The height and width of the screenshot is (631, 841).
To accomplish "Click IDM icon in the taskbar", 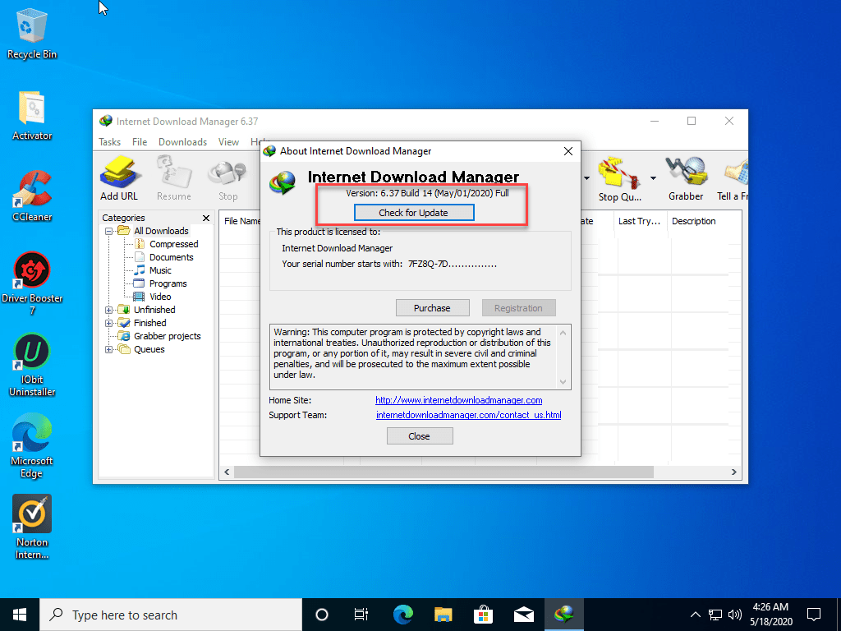I will [x=564, y=615].
